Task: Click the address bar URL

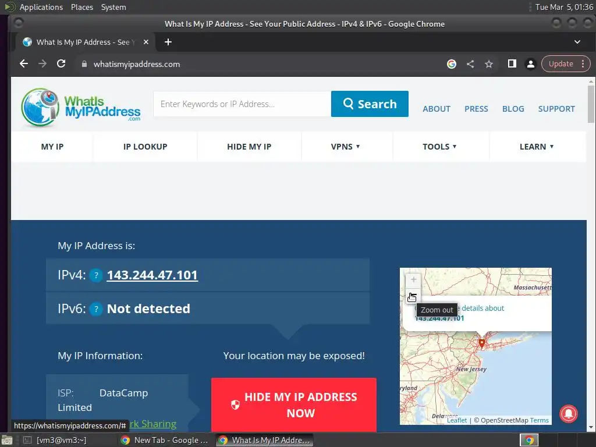Action: 137,64
